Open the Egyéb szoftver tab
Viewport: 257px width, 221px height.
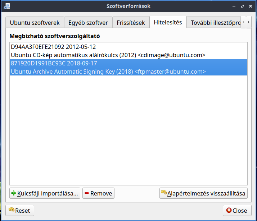pyautogui.click(x=88, y=23)
